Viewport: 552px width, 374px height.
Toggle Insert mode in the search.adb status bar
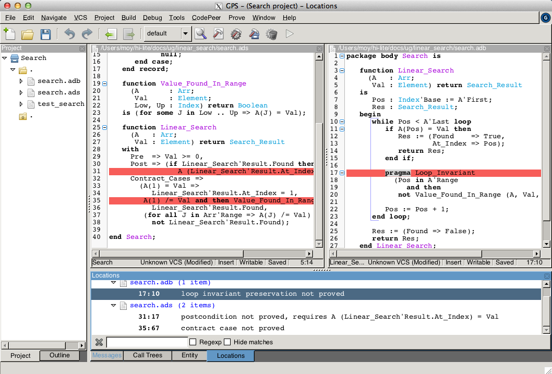(453, 262)
